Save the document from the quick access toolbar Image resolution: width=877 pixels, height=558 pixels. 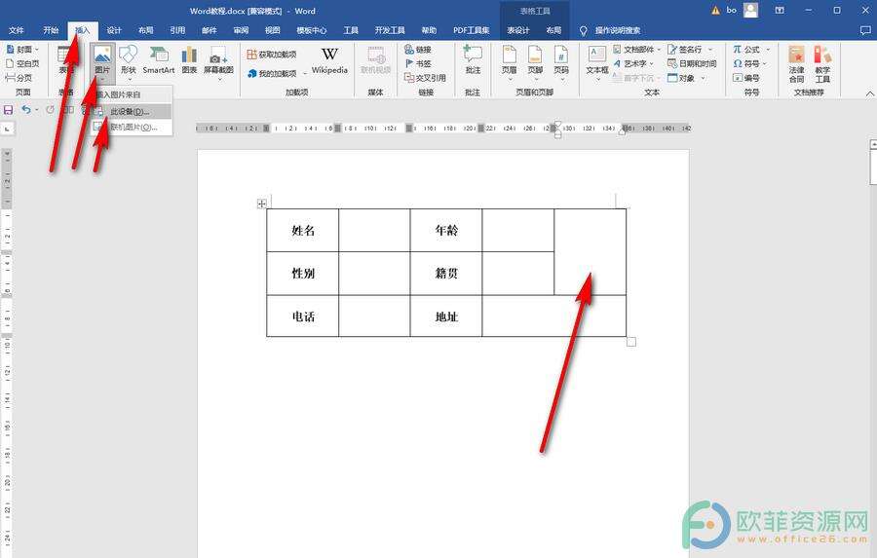pos(9,110)
